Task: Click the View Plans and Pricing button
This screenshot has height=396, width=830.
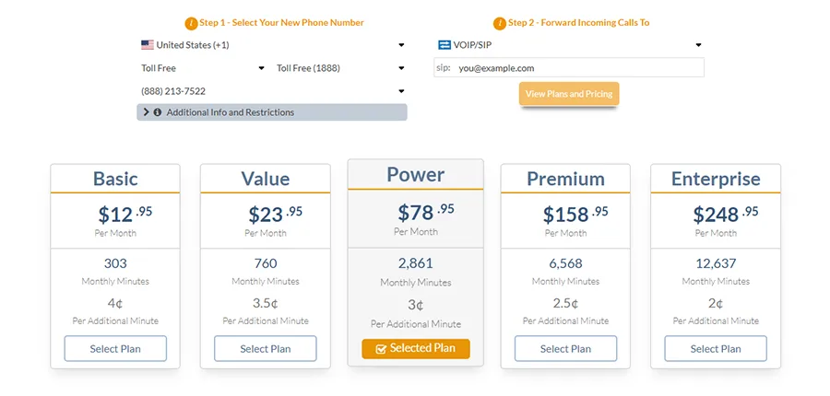Action: tap(568, 94)
